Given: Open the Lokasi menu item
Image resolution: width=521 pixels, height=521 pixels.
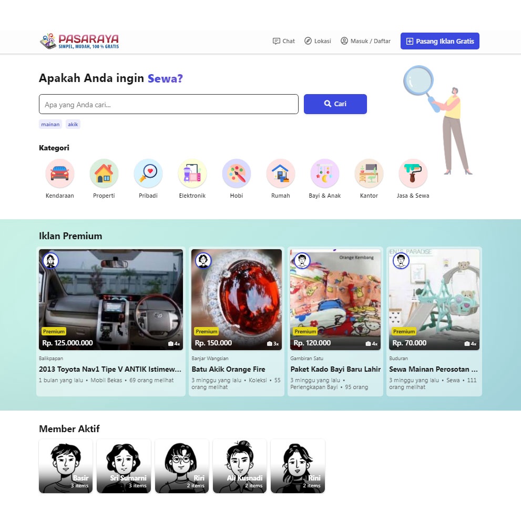Looking at the screenshot, I should tap(318, 41).
